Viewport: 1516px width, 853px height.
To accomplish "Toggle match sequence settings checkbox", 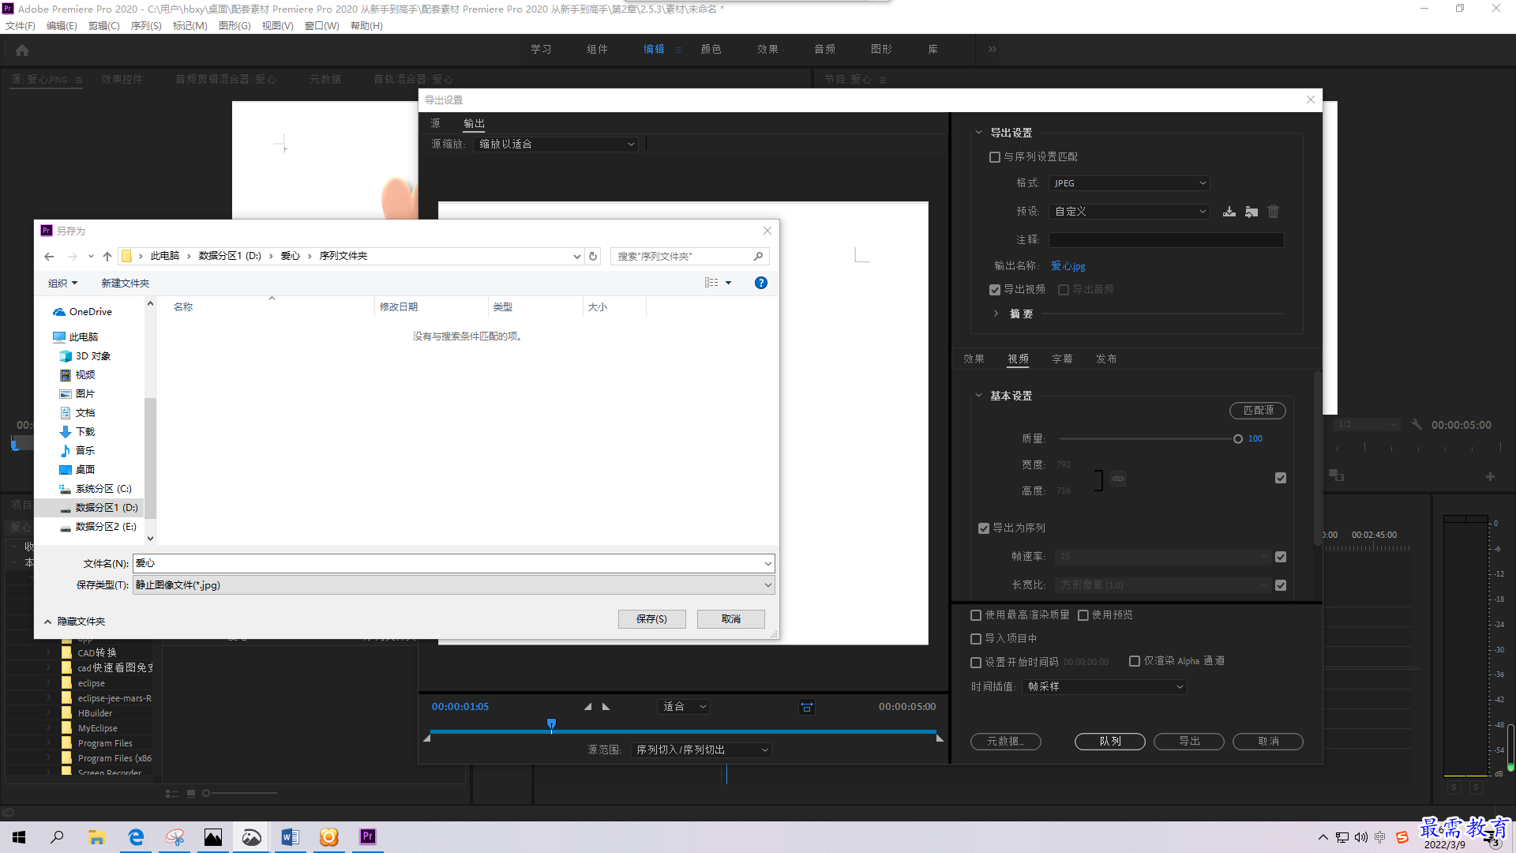I will coord(995,157).
